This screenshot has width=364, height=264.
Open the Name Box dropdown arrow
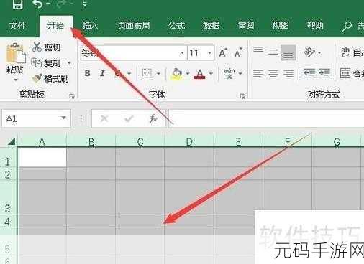tap(63, 118)
